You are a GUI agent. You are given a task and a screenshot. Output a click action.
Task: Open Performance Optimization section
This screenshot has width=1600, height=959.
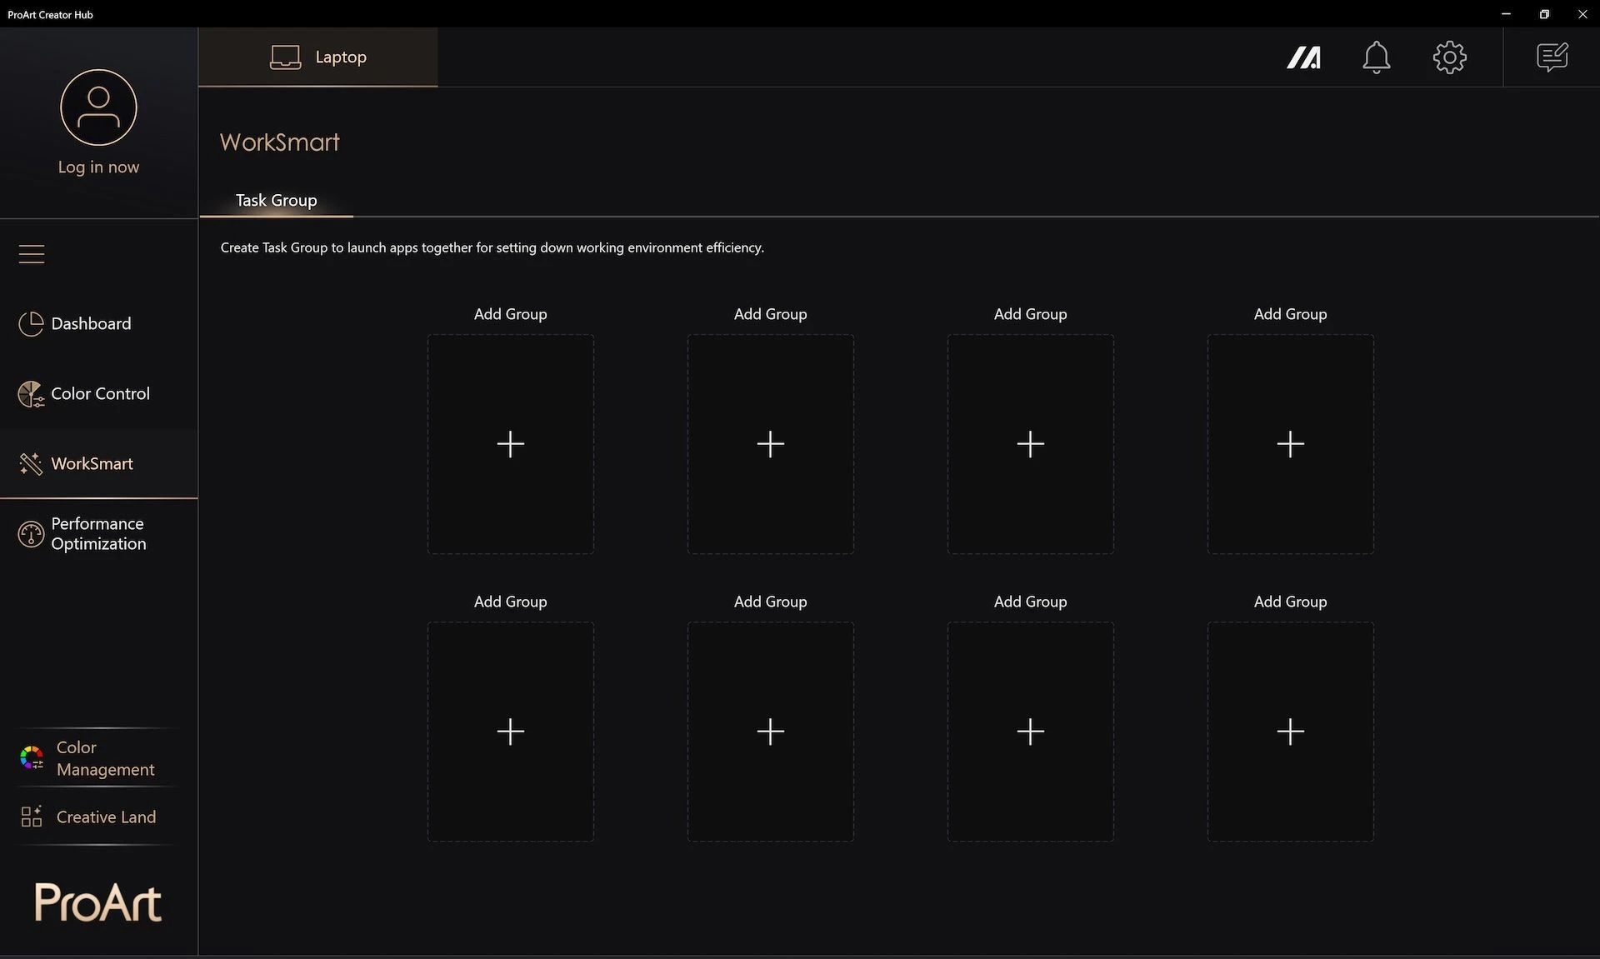[98, 533]
